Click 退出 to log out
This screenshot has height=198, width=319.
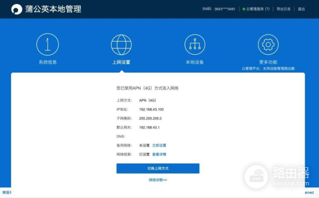[301, 9]
